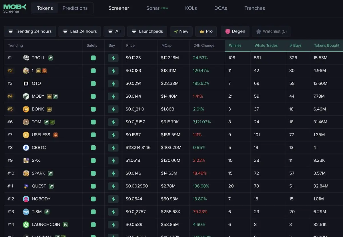Click the crown badge beside BONK
343x237 pixels.
[49, 109]
